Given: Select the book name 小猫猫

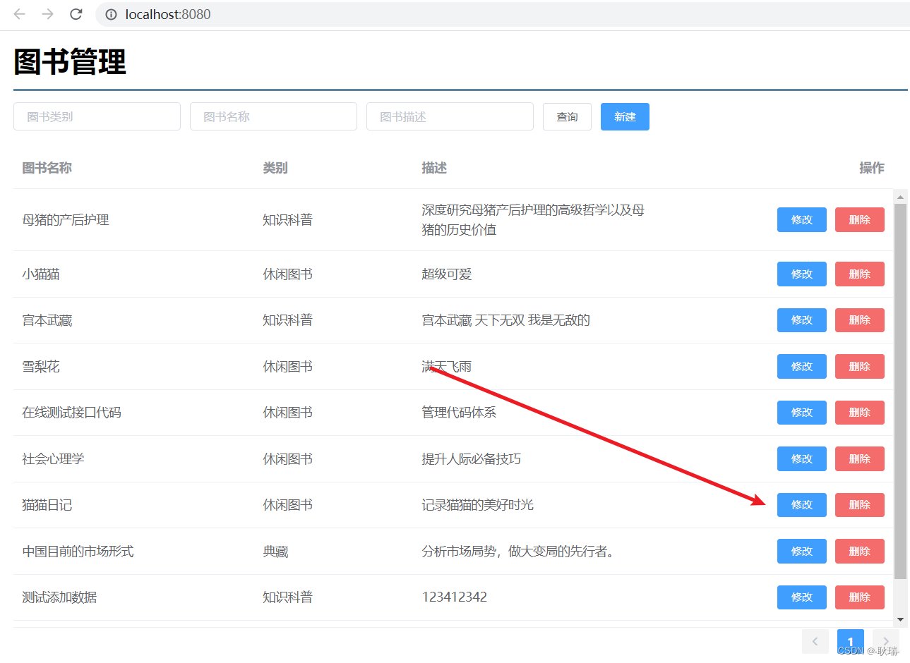Looking at the screenshot, I should [x=41, y=274].
